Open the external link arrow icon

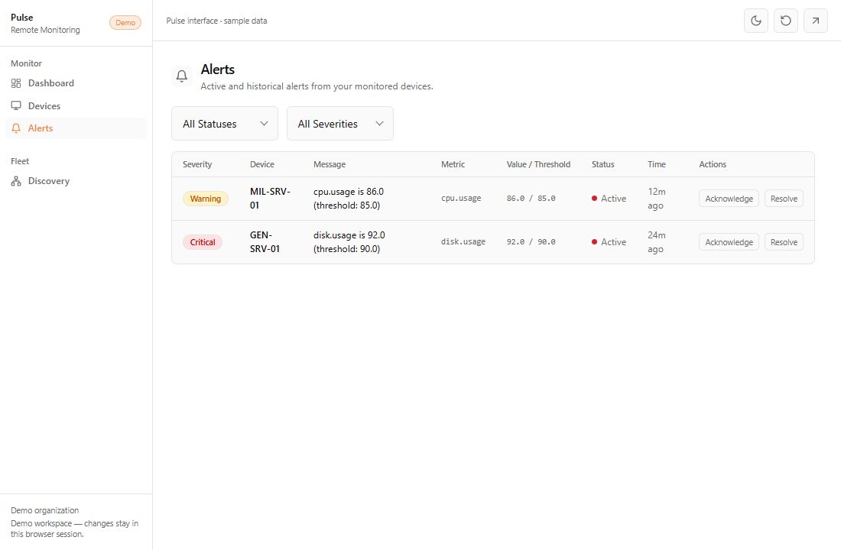tap(815, 21)
